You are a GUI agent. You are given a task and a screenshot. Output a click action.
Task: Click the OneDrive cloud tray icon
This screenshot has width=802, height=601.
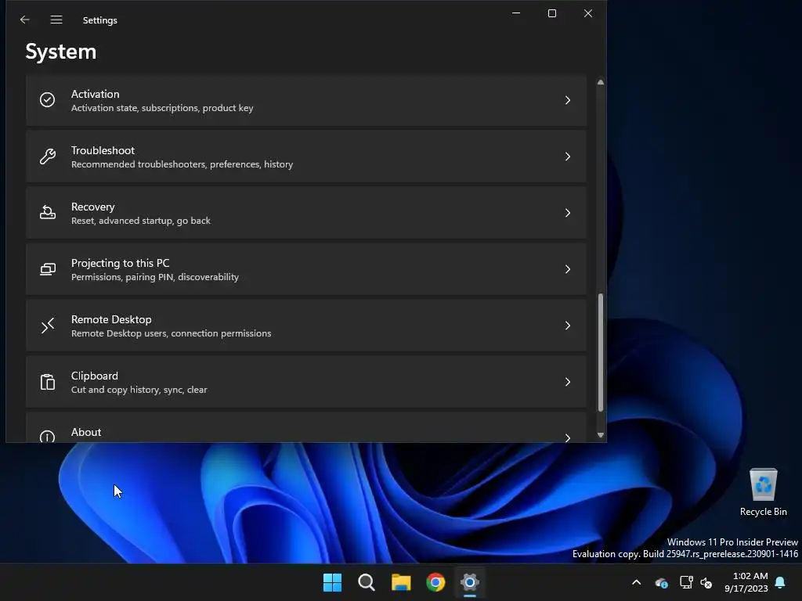pyautogui.click(x=661, y=582)
